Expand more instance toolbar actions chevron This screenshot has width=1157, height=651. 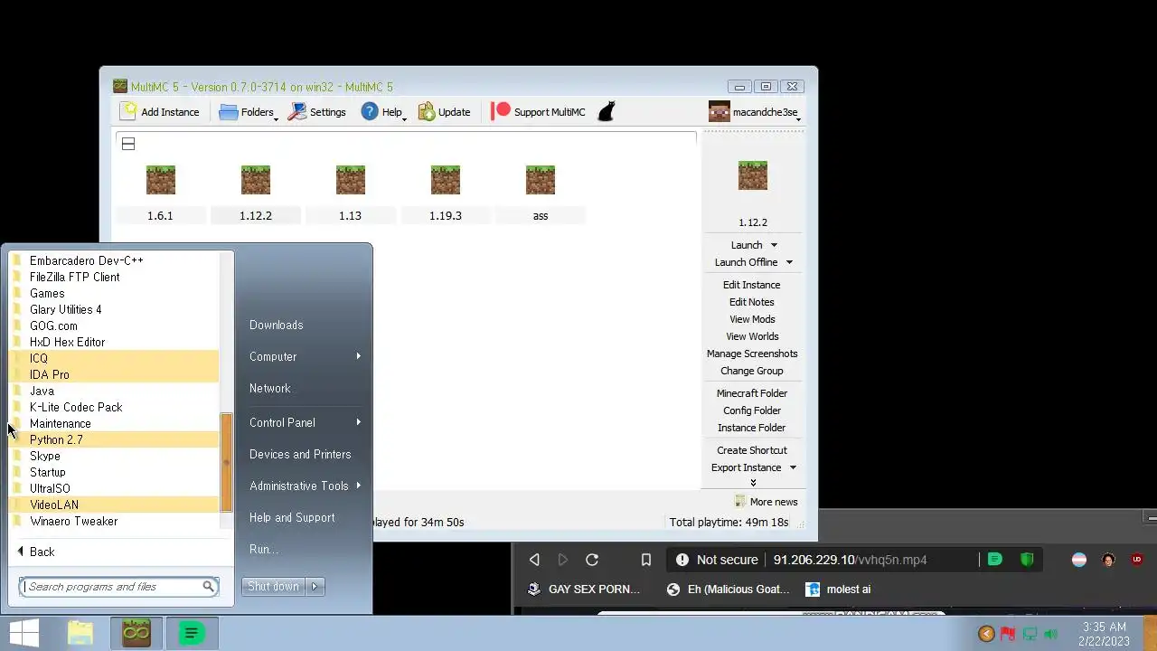(753, 483)
